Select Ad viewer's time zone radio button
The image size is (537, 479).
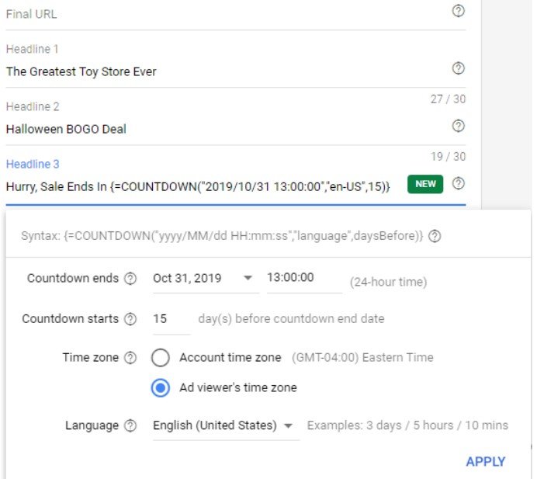click(x=161, y=387)
